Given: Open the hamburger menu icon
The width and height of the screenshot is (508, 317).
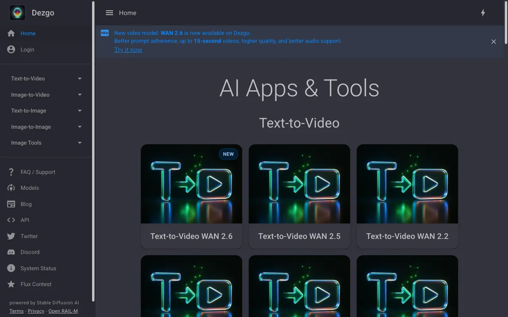Looking at the screenshot, I should point(110,13).
